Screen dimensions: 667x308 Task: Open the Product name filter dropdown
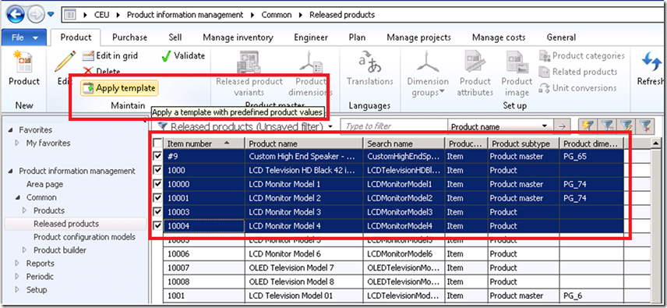(545, 126)
